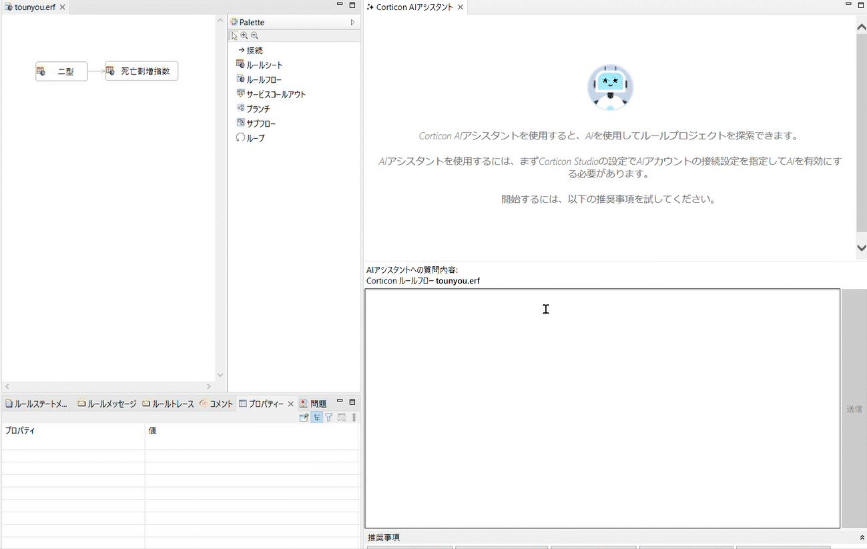This screenshot has width=867, height=549.
Task: Open the 問題 tab
Action: point(314,404)
